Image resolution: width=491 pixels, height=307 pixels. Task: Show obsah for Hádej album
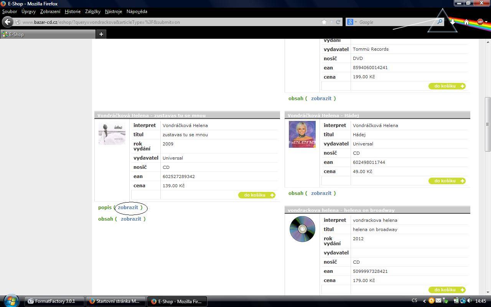click(x=321, y=193)
